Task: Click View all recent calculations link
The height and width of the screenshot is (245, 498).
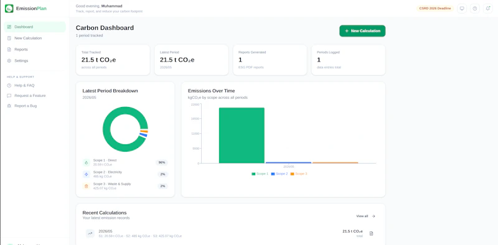Action: (x=365, y=216)
